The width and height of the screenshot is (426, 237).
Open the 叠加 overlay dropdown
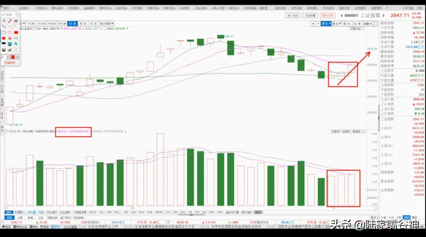click(x=336, y=24)
